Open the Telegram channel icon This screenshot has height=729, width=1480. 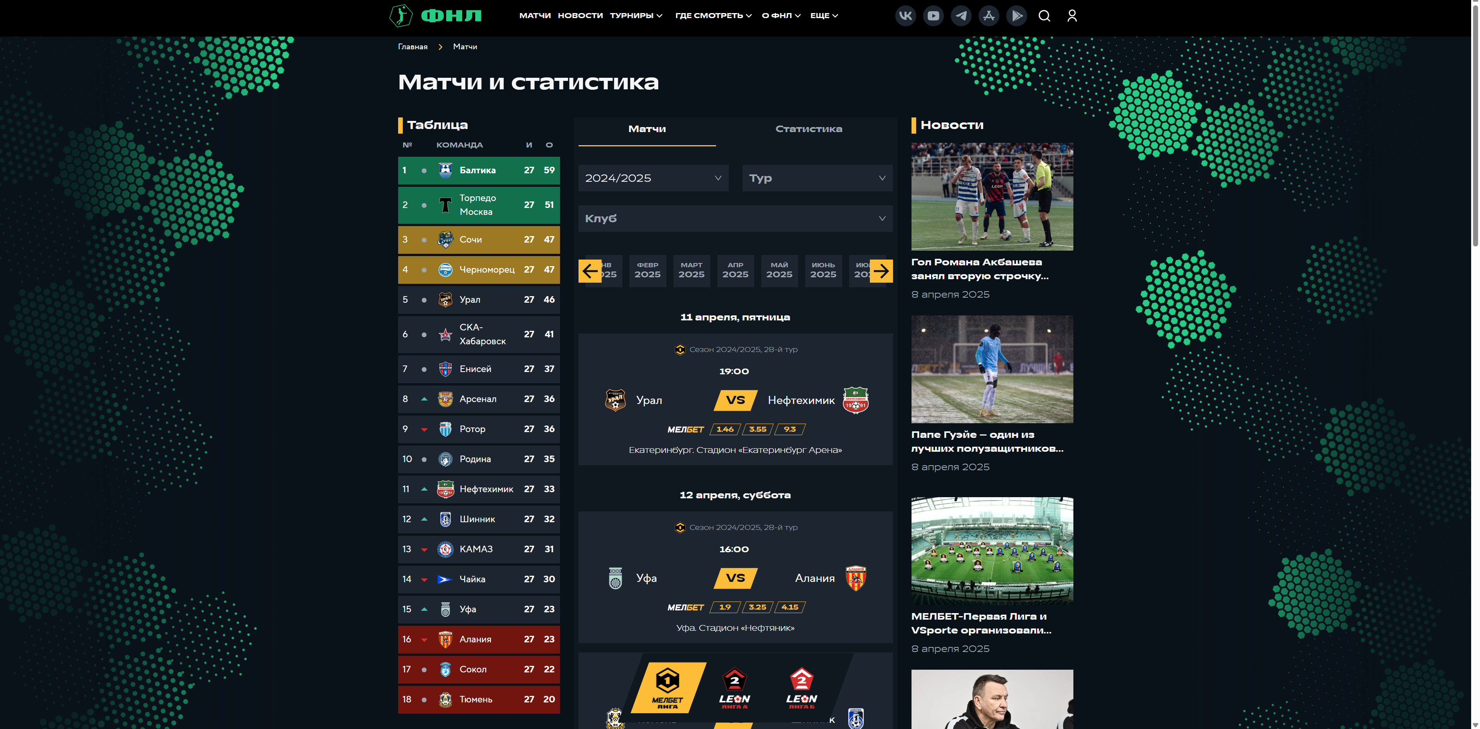pyautogui.click(x=961, y=15)
